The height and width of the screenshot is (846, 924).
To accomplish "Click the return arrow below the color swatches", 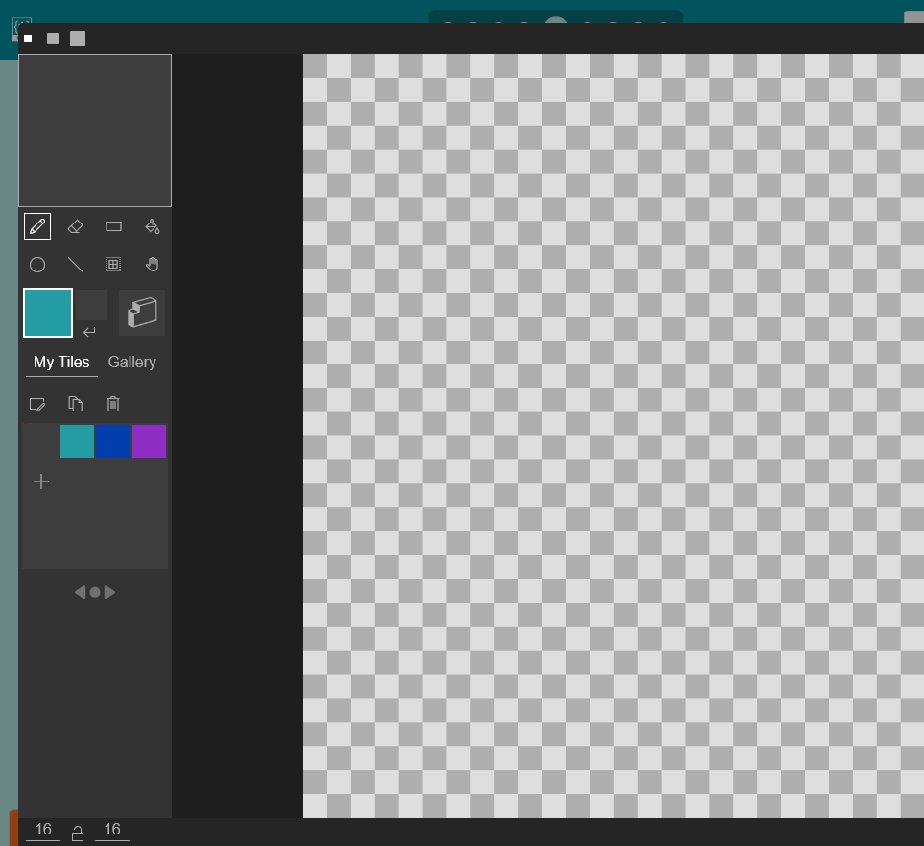I will click(x=89, y=332).
